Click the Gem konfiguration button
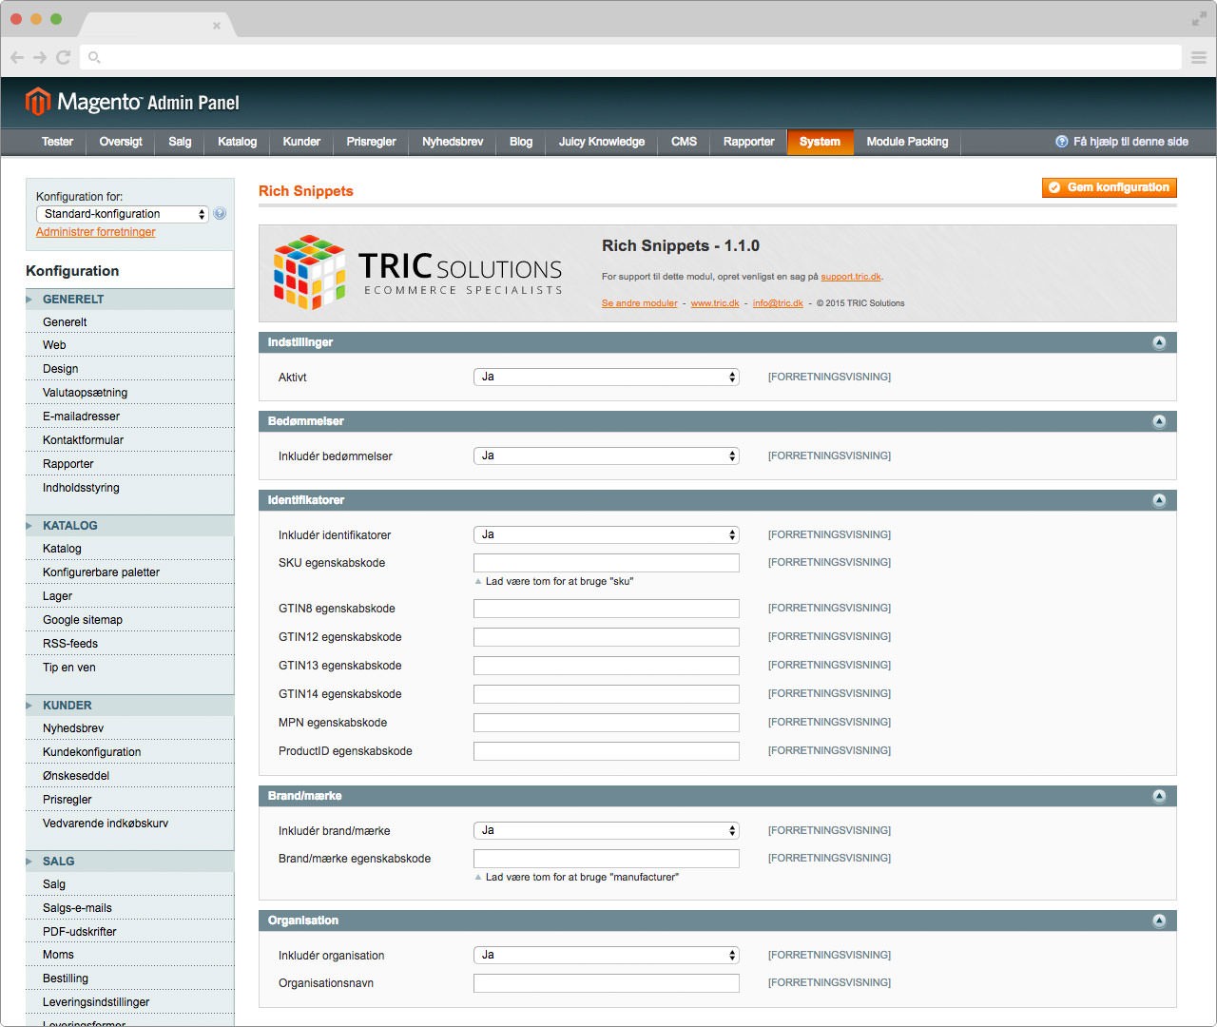The image size is (1217, 1027). (x=1109, y=187)
